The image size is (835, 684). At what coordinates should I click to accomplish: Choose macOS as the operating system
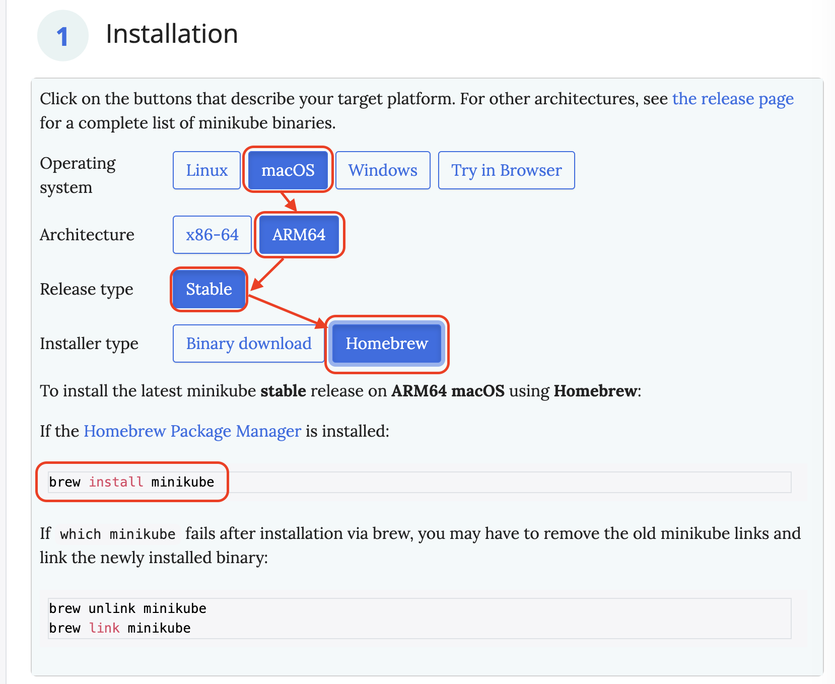[x=288, y=170]
